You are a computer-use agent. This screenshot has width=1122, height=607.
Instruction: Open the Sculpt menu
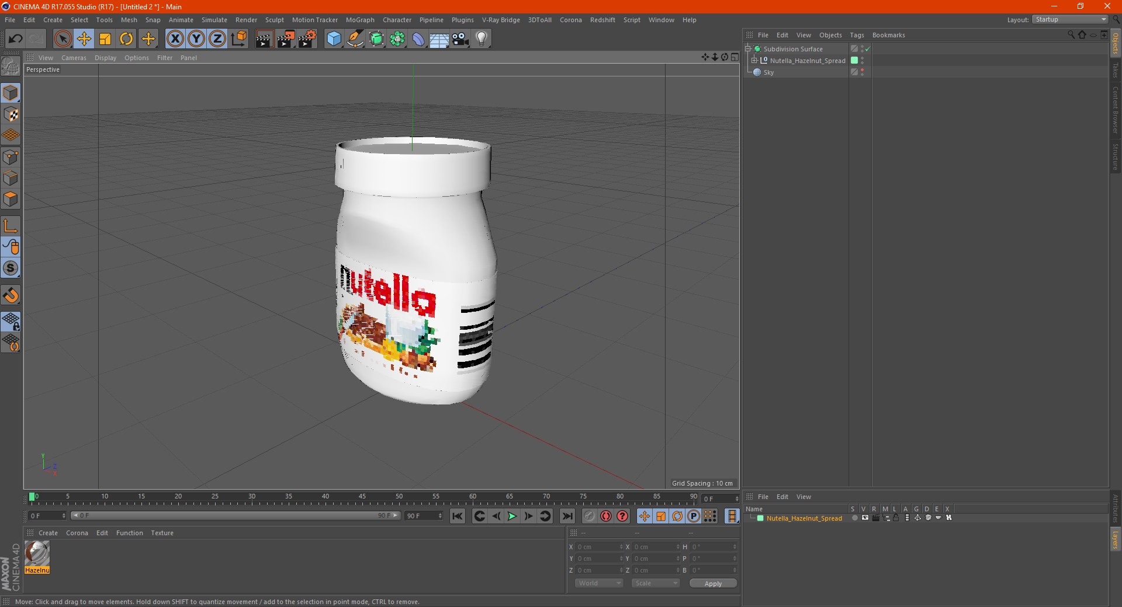[x=274, y=20]
